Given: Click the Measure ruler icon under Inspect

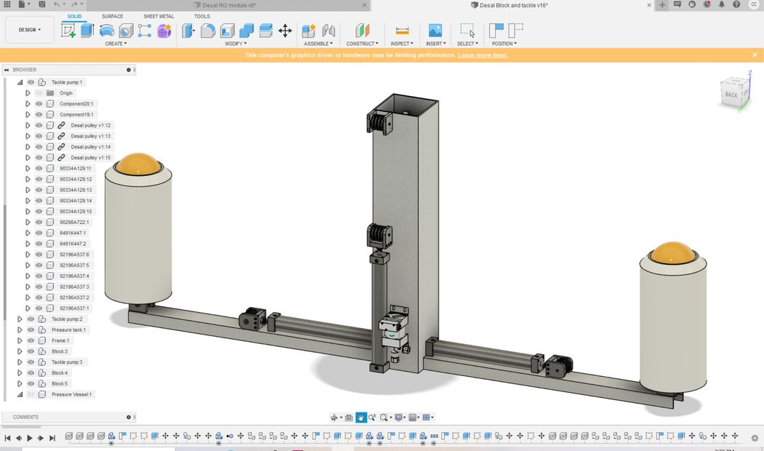Looking at the screenshot, I should [402, 31].
